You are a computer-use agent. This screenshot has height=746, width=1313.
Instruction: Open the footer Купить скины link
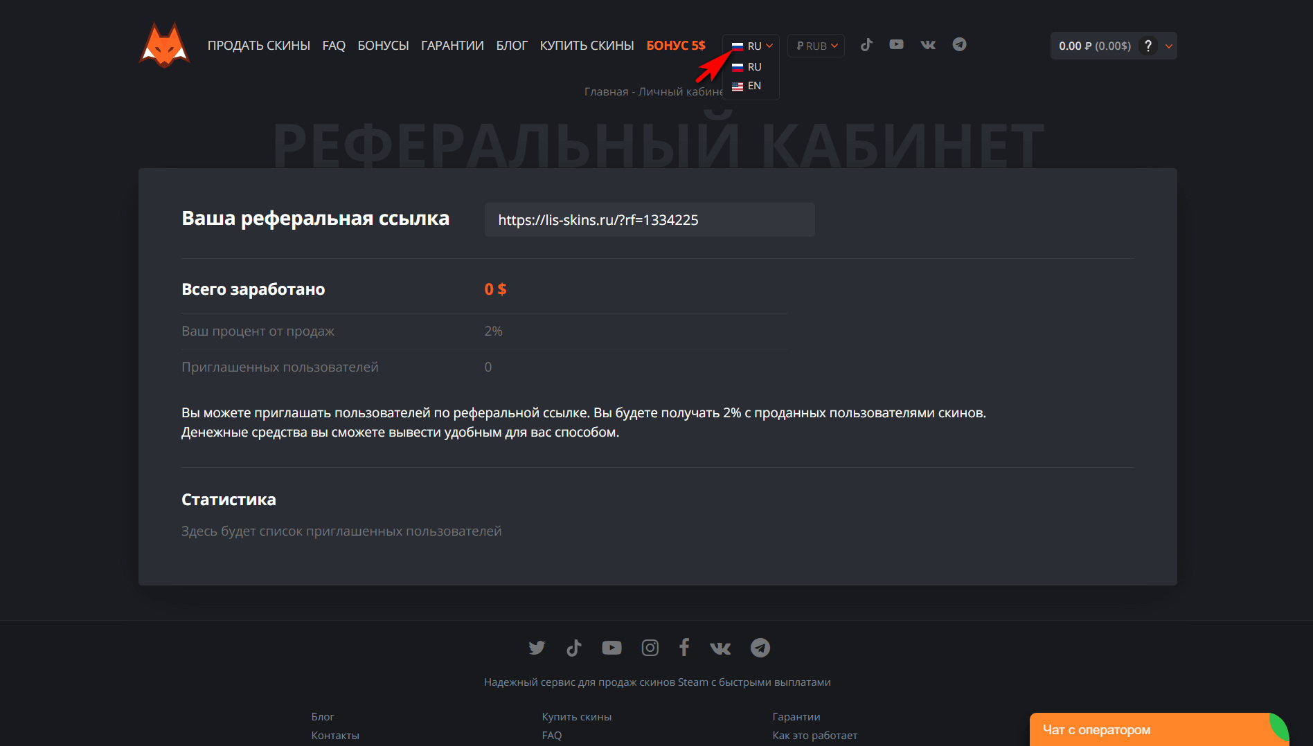point(577,717)
